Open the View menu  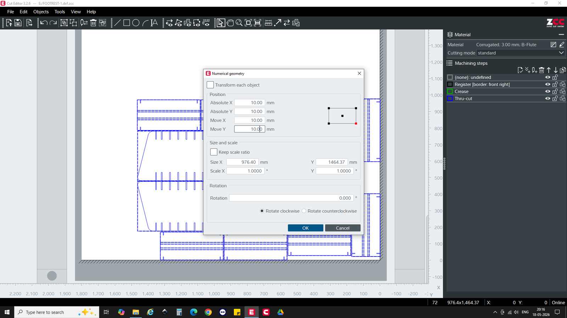pyautogui.click(x=76, y=12)
